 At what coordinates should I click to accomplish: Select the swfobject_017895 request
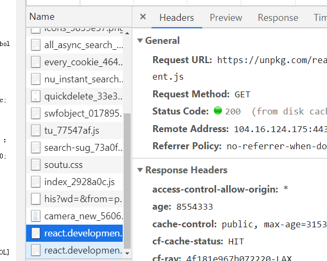pos(75,113)
